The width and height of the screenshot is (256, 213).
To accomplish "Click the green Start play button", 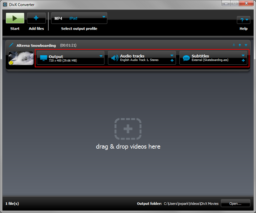I will point(15,18).
